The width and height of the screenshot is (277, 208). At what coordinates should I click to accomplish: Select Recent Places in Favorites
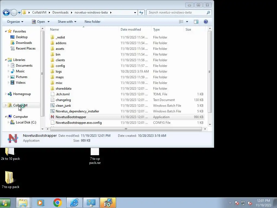pyautogui.click(x=26, y=48)
